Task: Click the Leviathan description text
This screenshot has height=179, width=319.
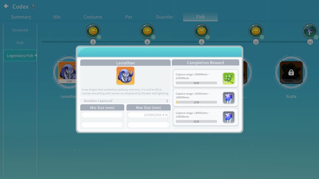Action: pos(125,91)
